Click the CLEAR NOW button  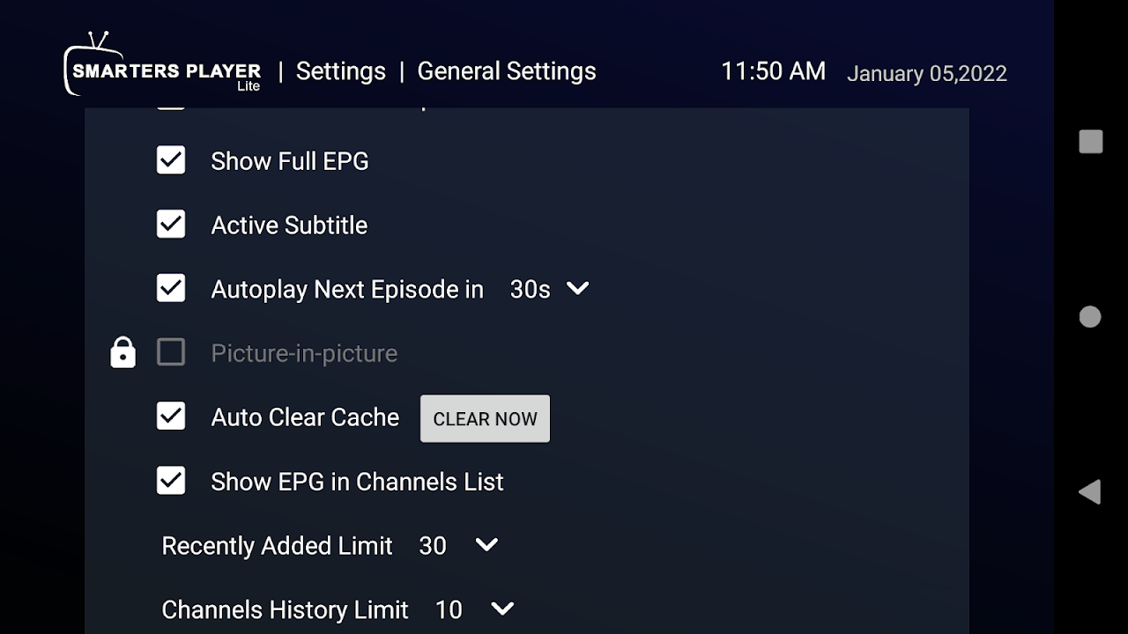point(485,418)
